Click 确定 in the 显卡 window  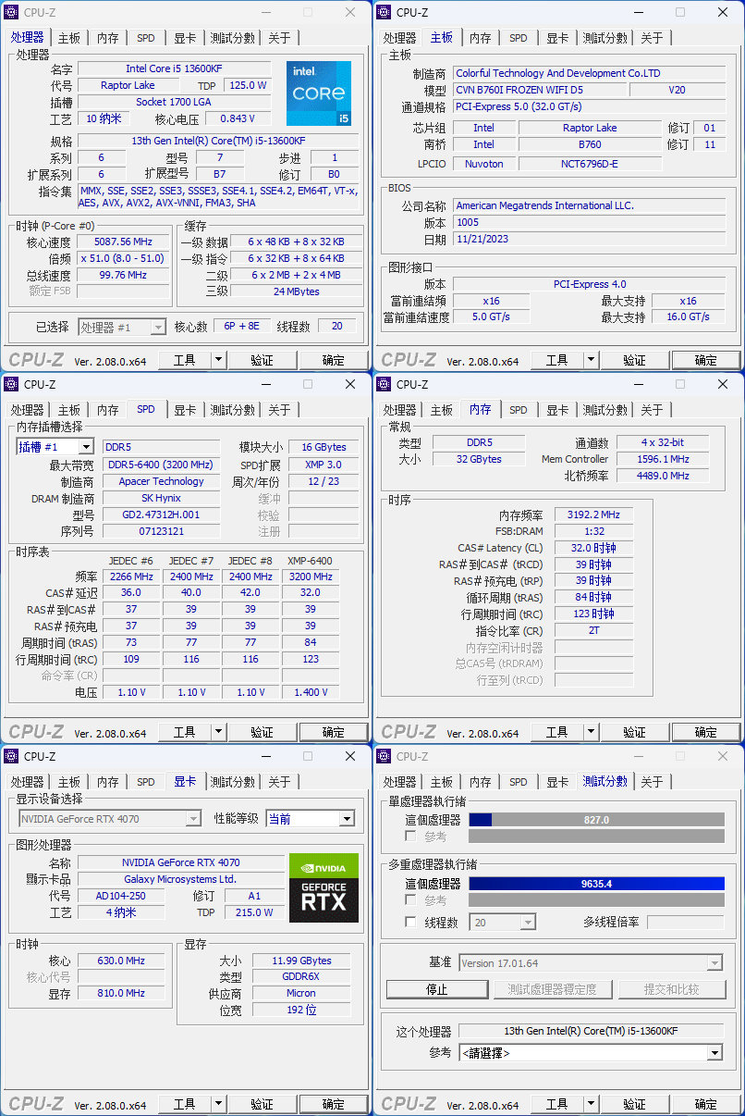(x=333, y=1104)
